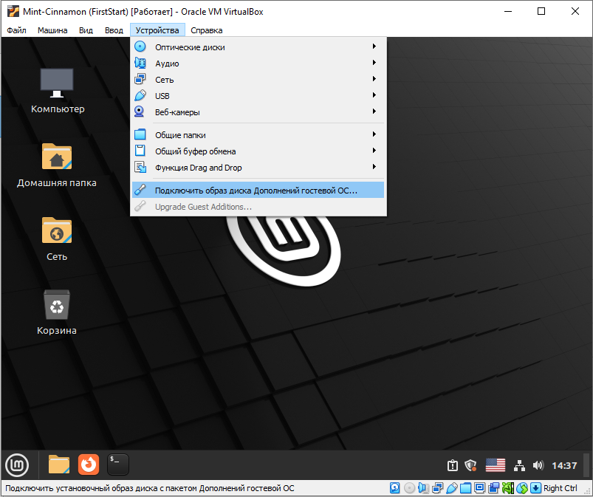
Task: Click the Сеть network icon in Devices menu
Action: tap(140, 79)
